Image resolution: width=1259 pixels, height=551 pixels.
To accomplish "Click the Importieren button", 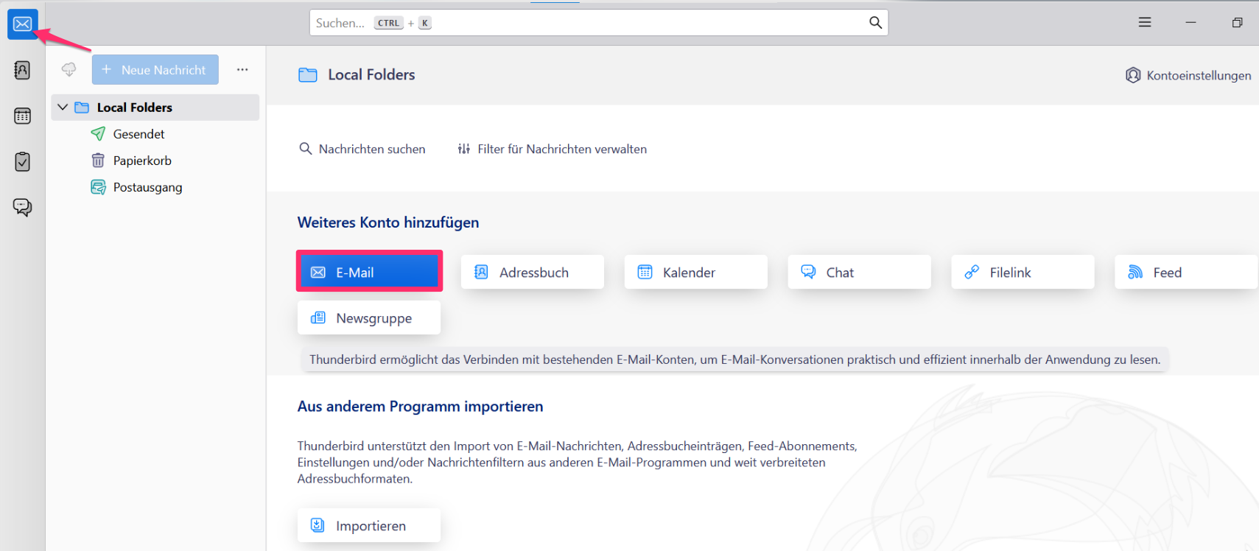I will point(369,525).
